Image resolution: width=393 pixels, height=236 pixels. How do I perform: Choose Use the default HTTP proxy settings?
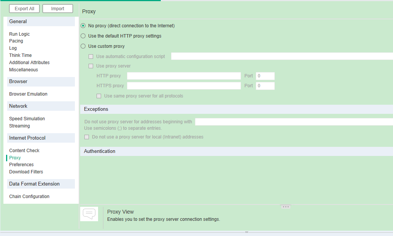83,36
